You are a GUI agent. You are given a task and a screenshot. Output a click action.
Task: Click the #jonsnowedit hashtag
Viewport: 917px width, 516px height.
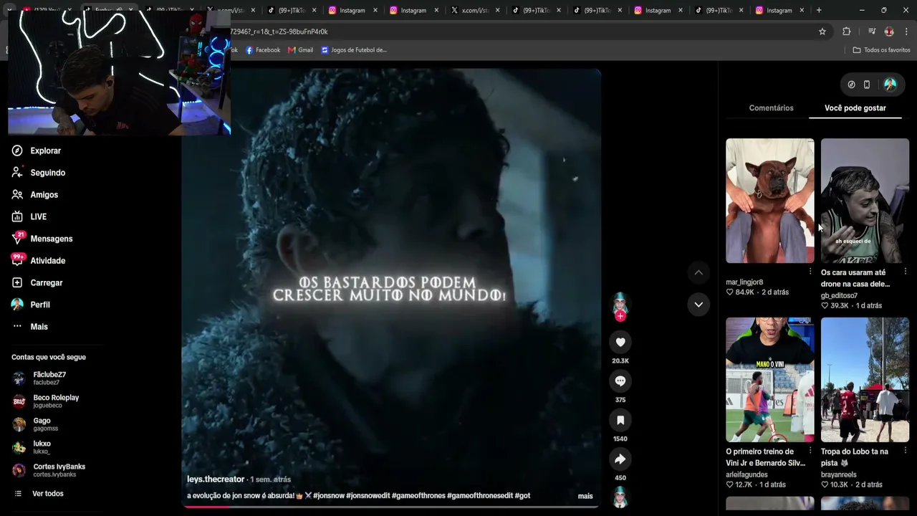(368, 496)
